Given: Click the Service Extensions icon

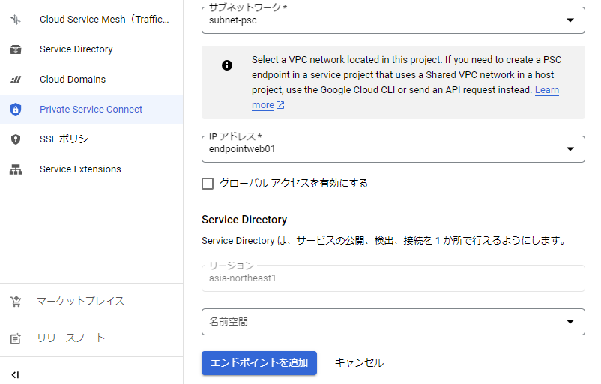Looking at the screenshot, I should tap(16, 169).
